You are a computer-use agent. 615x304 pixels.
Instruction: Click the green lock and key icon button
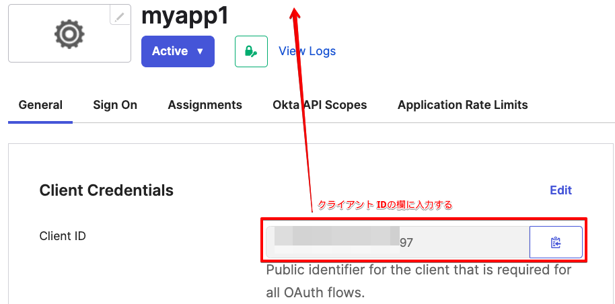251,51
